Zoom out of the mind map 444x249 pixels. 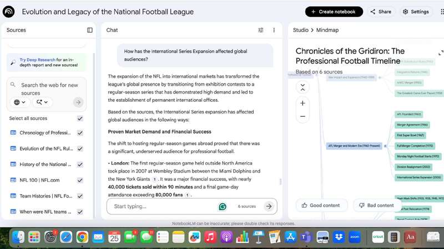click(302, 116)
